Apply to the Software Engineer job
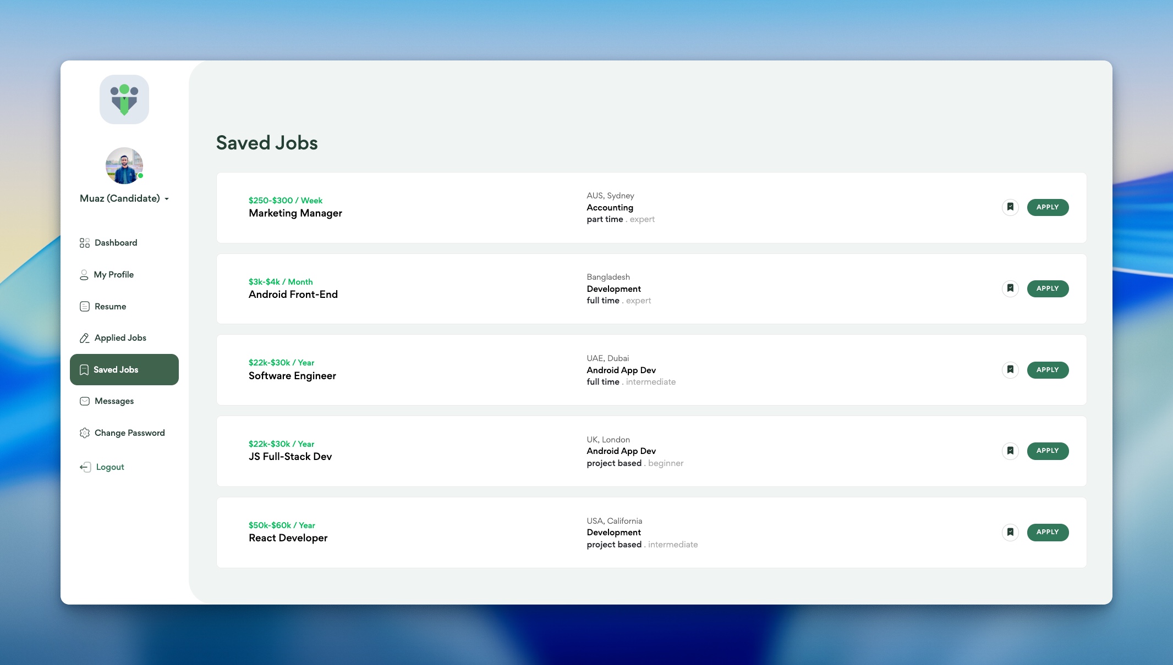The height and width of the screenshot is (665, 1173). tap(1048, 370)
